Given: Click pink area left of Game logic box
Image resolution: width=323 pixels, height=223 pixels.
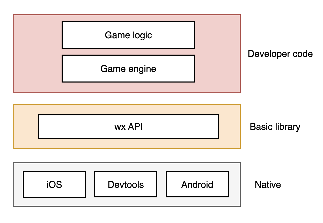Looking at the screenshot, I should pos(38,35).
